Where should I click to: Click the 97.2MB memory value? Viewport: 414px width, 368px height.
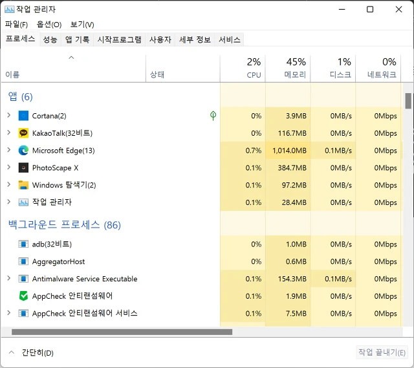coord(294,185)
